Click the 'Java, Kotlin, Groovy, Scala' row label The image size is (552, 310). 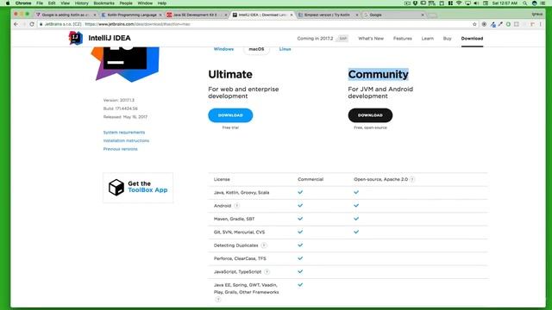(241, 193)
